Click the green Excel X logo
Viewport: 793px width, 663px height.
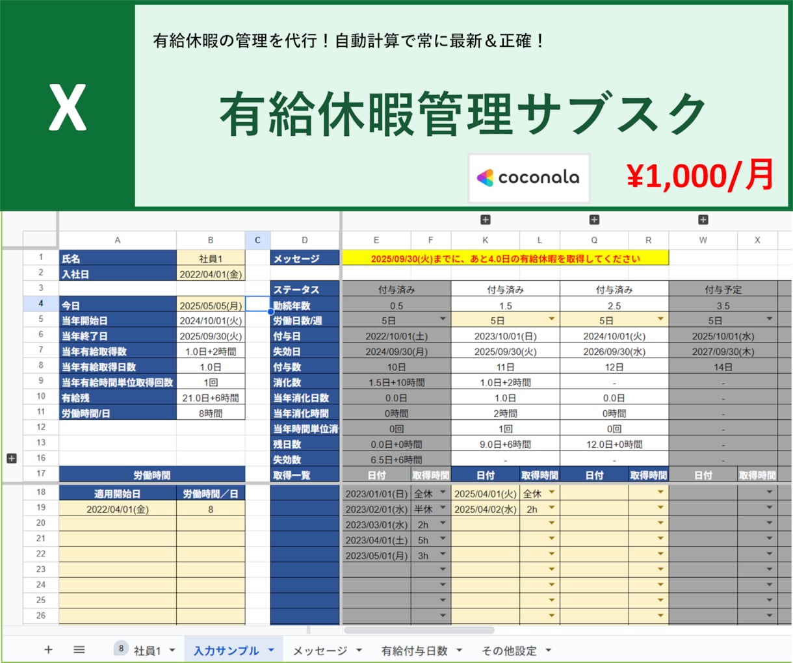67,108
